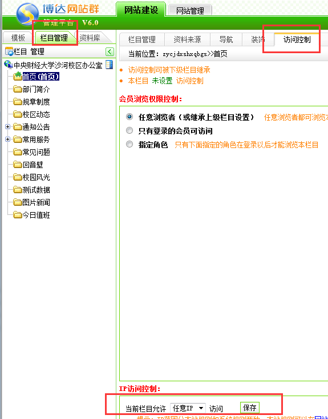This screenshot has width=328, height=419.
Task: Switch to the 网站管理 top tab
Action: coord(190,11)
